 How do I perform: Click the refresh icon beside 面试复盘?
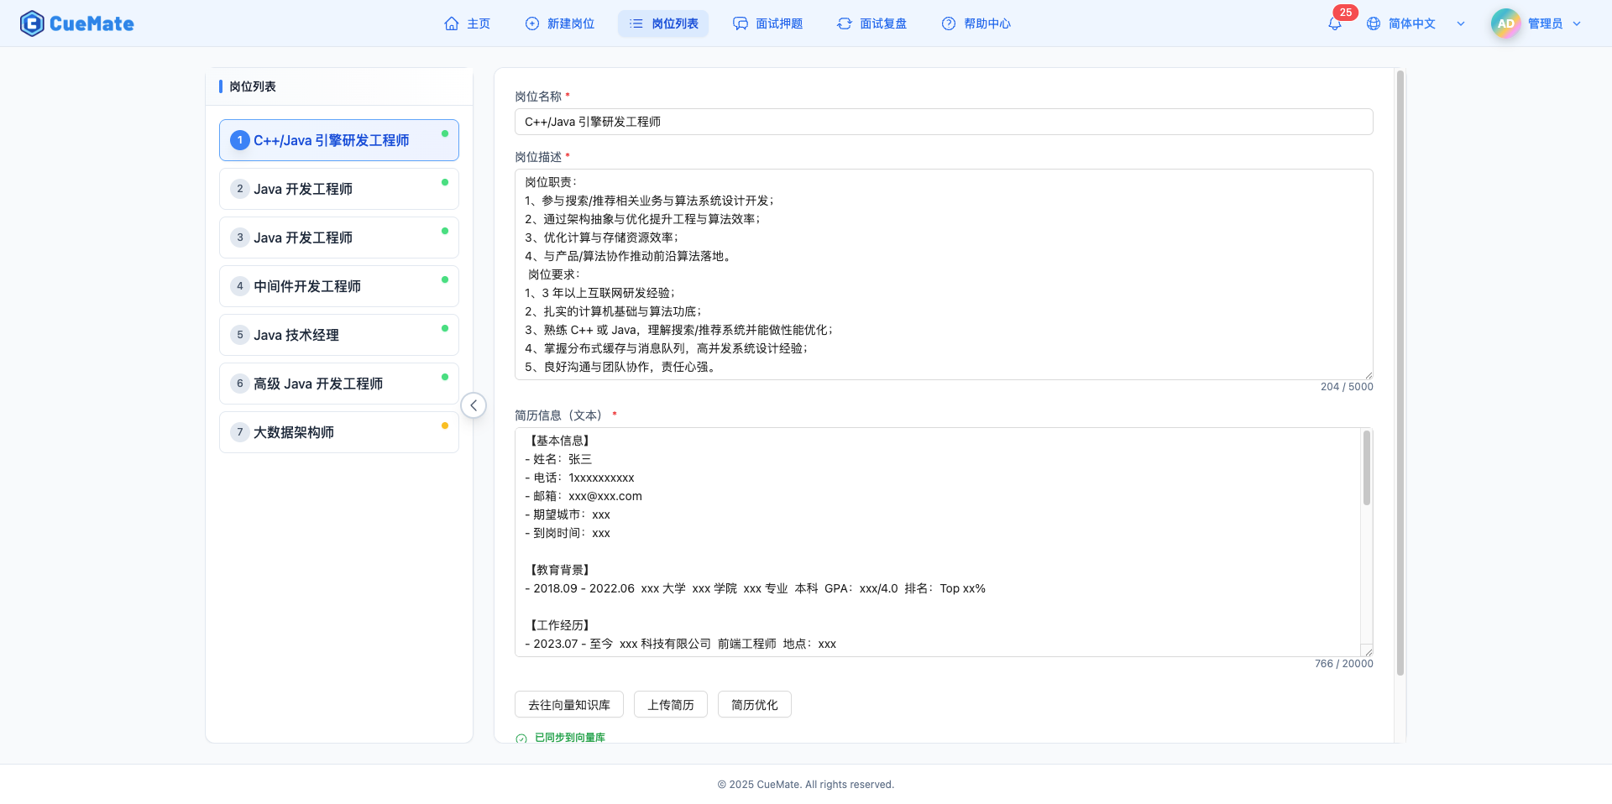pos(845,23)
